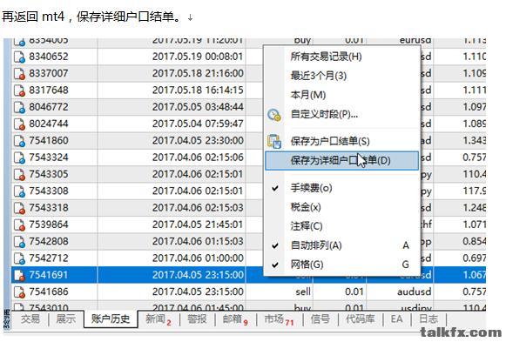
Task: Click the save report icon beside 保存为户口结单
Action: coord(274,141)
